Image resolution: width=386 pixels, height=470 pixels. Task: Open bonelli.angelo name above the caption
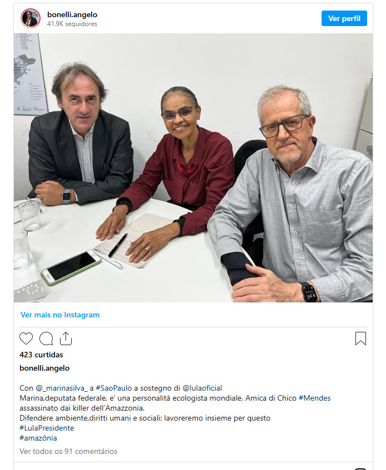pyautogui.click(x=44, y=368)
